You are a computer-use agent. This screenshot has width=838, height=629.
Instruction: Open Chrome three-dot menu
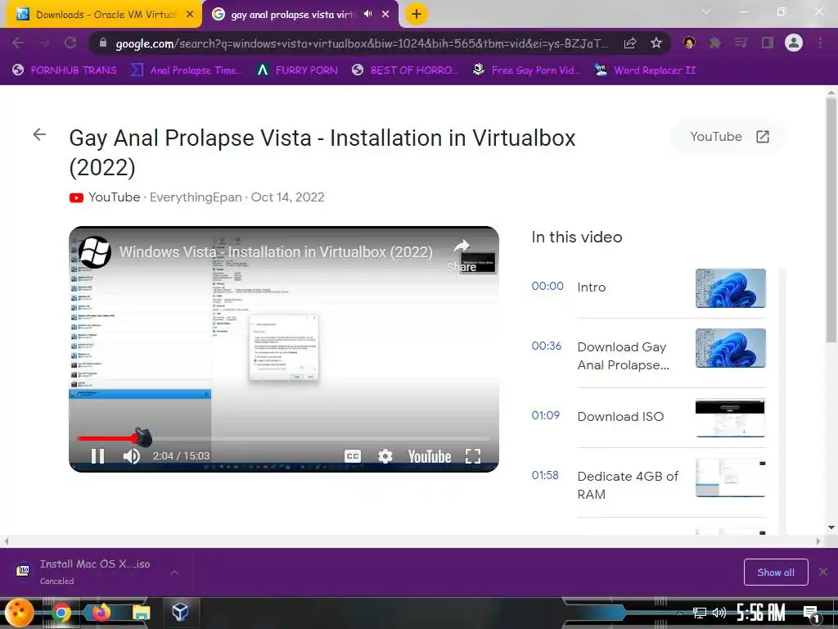tap(820, 43)
